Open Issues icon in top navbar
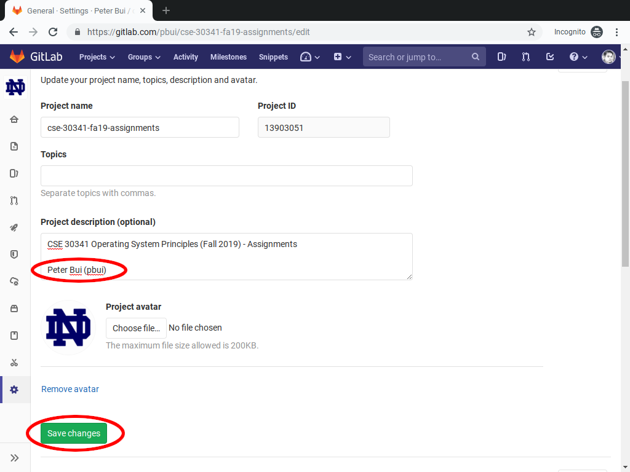 [501, 57]
